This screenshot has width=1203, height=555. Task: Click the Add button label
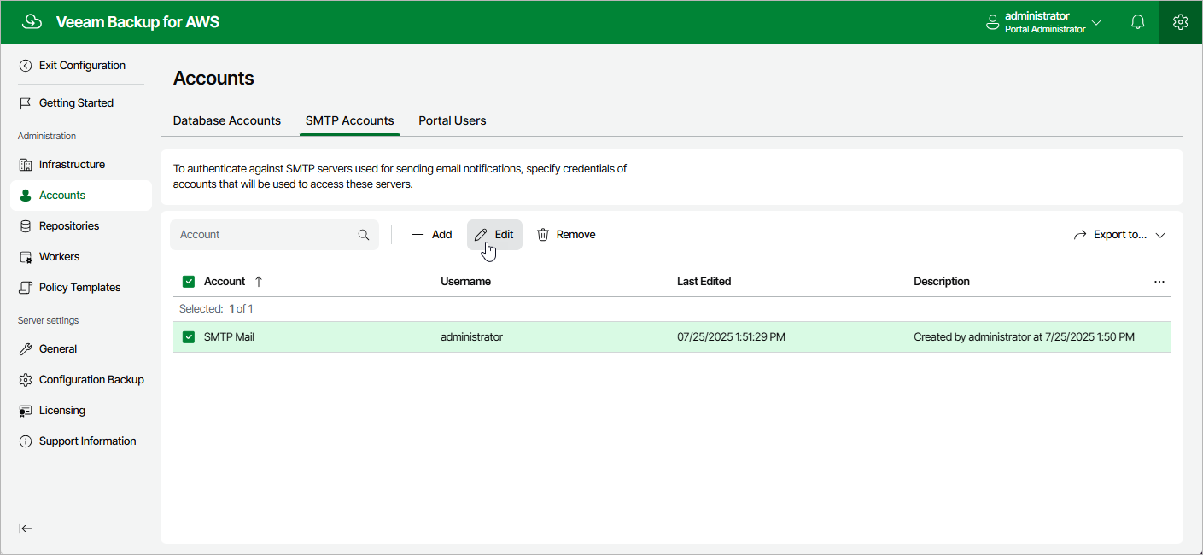441,235
